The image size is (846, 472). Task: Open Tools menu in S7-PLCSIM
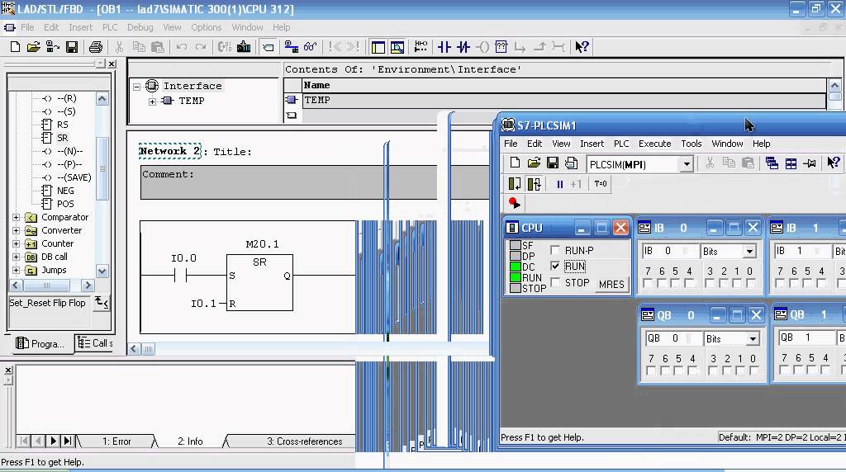692,144
